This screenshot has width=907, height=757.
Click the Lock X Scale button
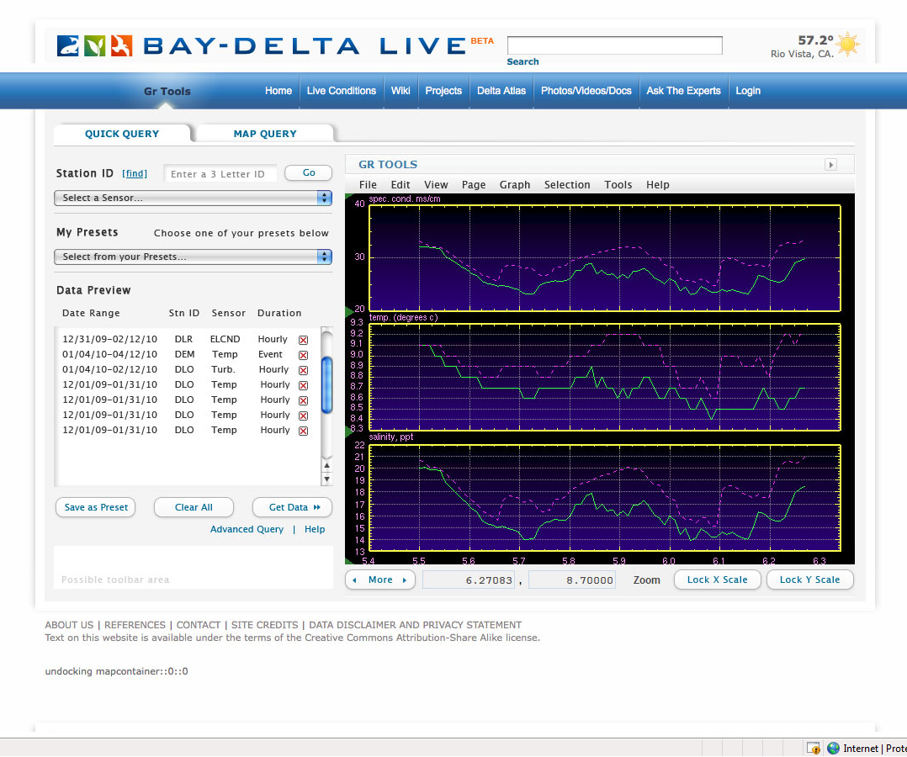click(717, 580)
